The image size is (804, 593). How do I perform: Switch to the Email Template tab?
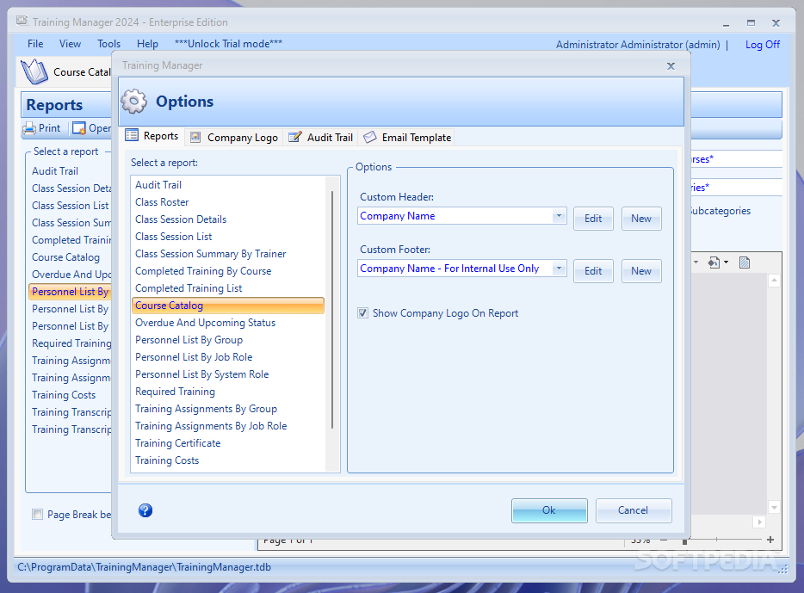point(407,138)
